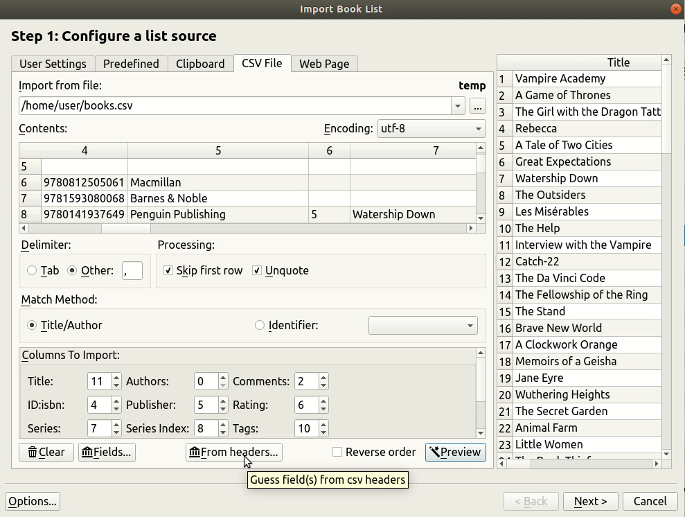Viewport: 685px width, 517px height.
Task: Close the Import Book List dialog
Action: (x=676, y=9)
